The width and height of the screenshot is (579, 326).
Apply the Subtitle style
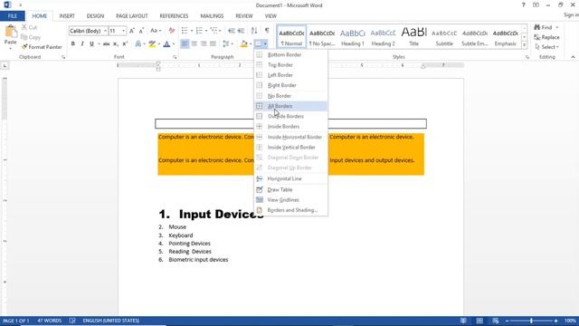444,37
